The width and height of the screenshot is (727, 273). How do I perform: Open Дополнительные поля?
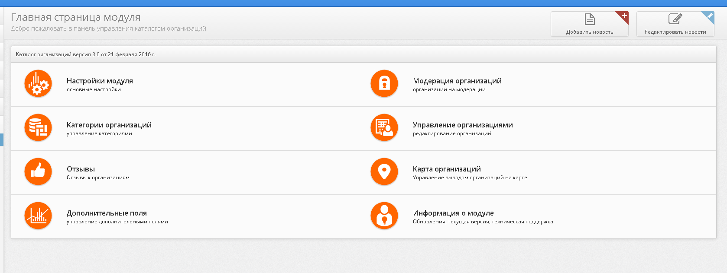(x=107, y=213)
